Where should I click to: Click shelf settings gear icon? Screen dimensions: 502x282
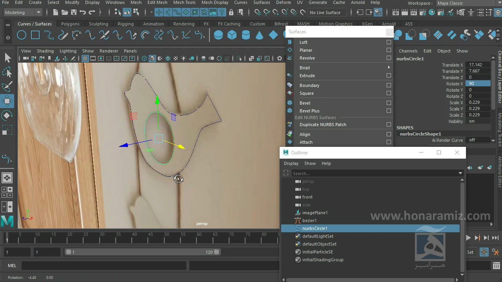(x=8, y=38)
